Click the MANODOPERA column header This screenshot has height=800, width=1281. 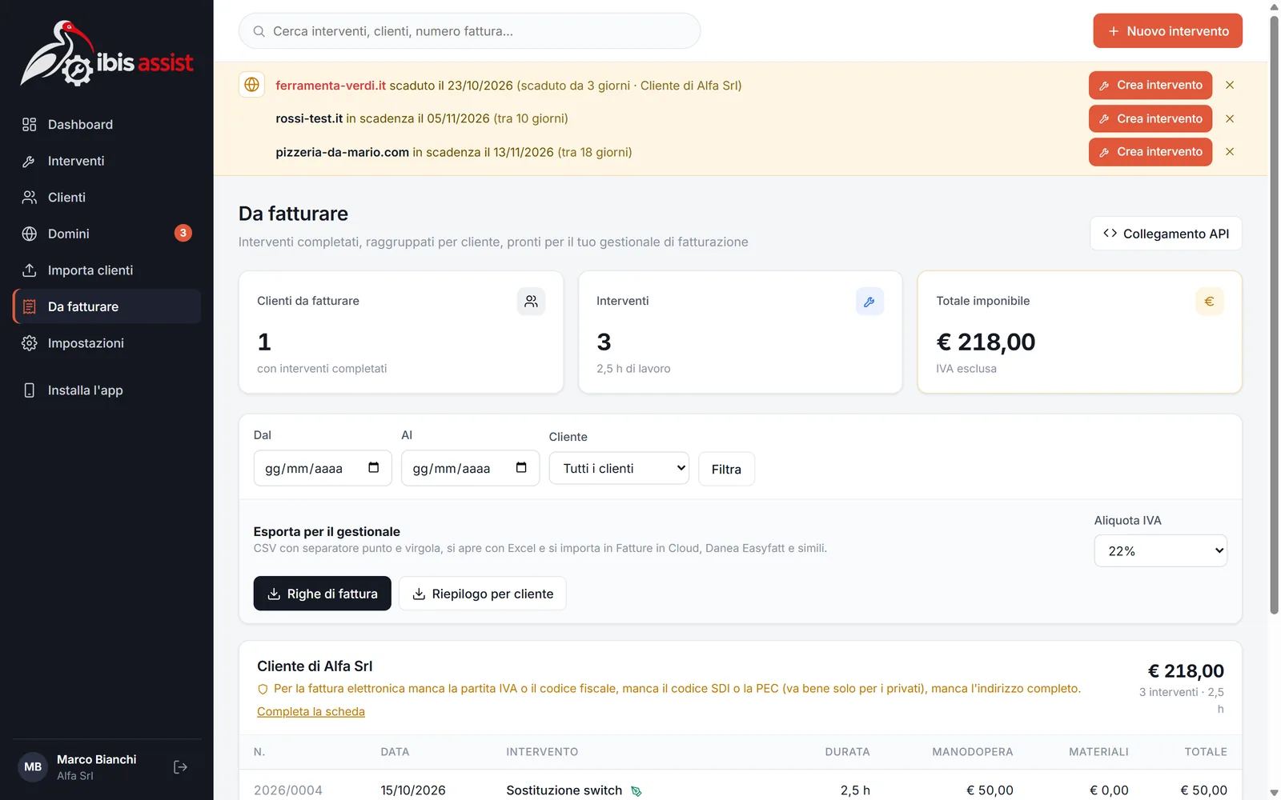point(973,752)
